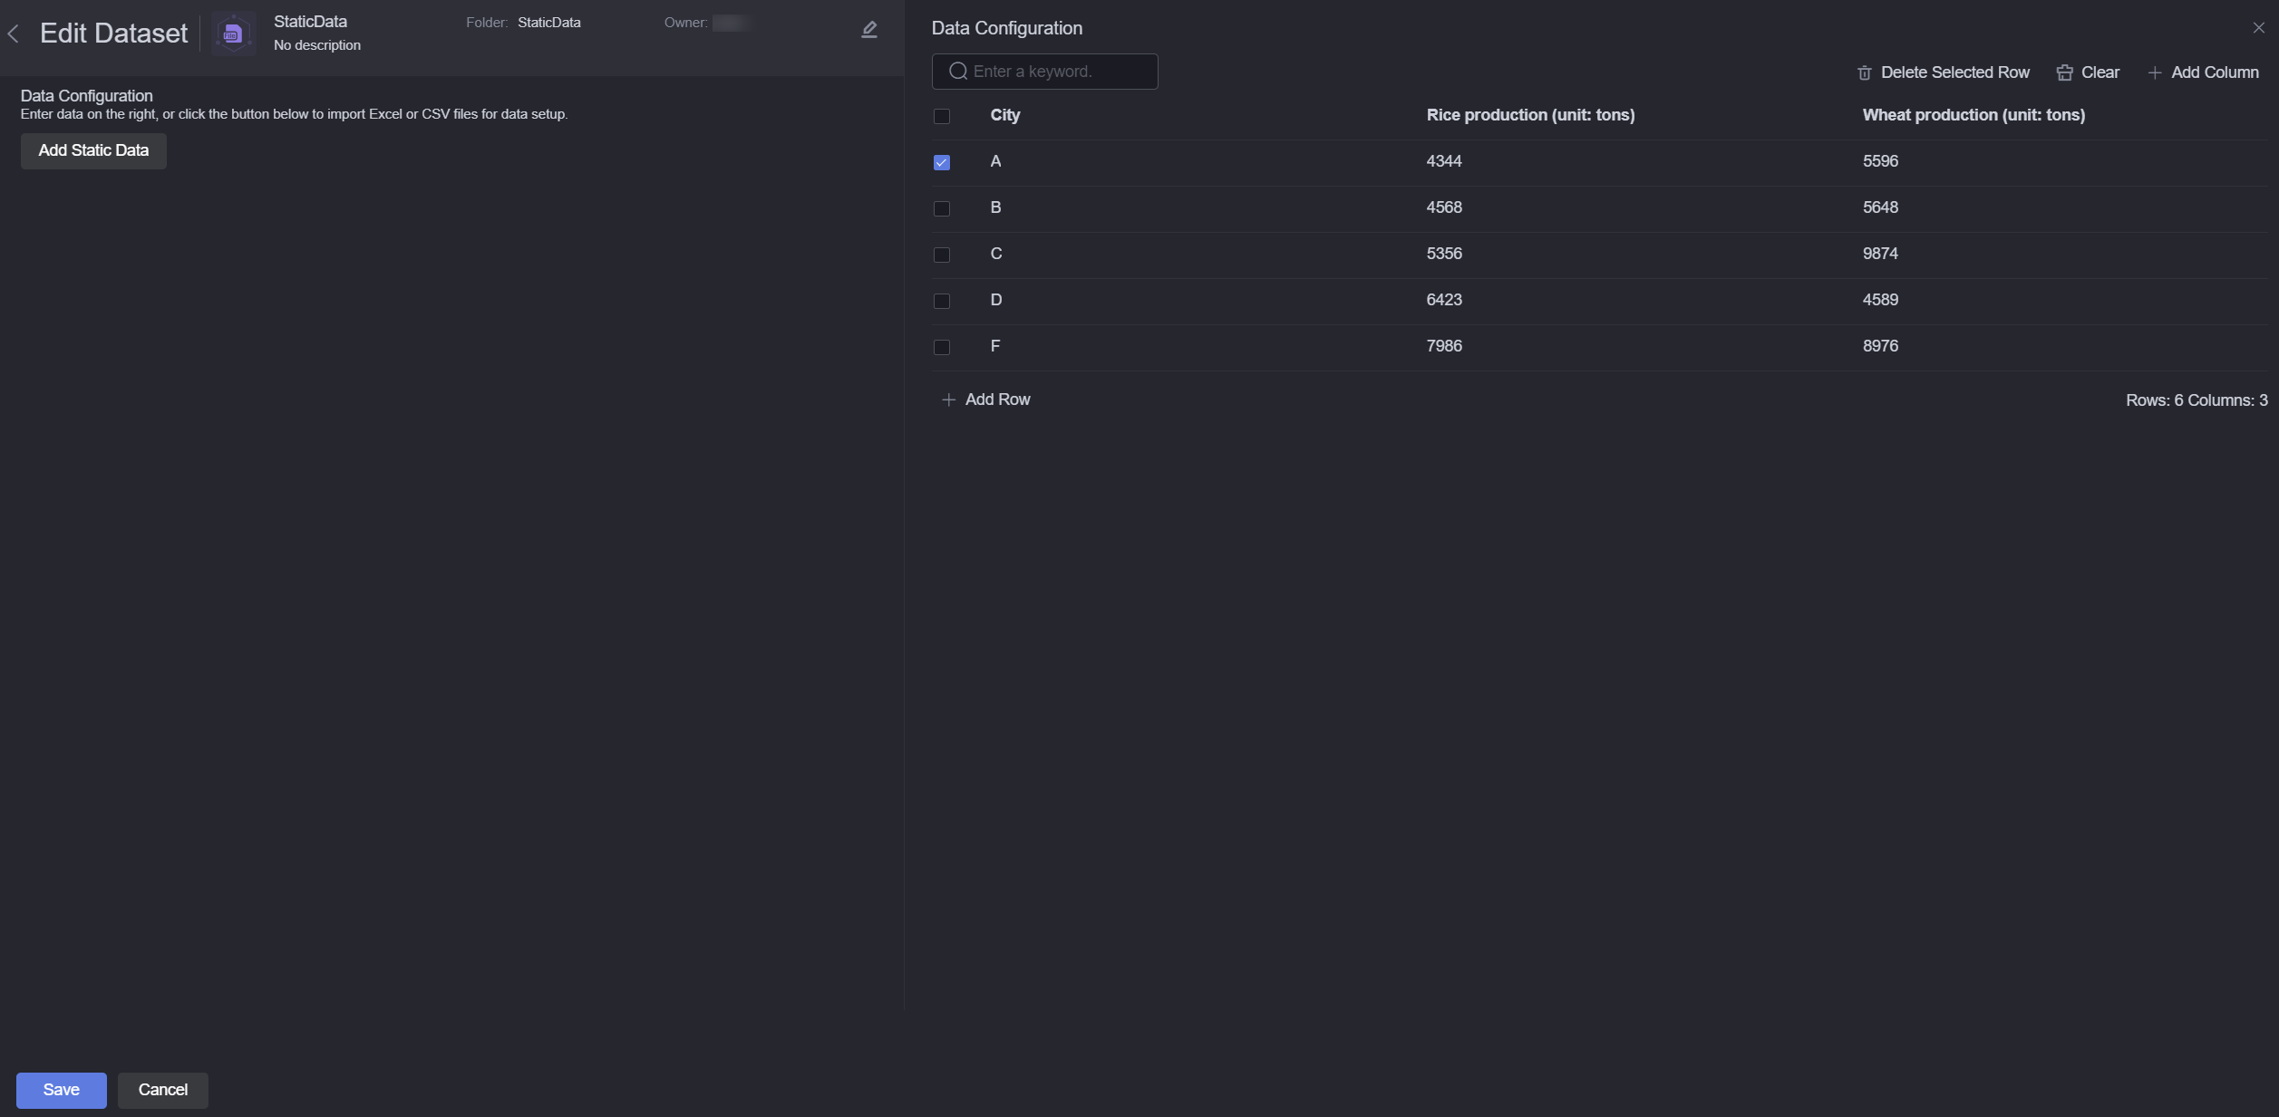Select wheat value 5596
This screenshot has width=2279, height=1117.
pyautogui.click(x=1880, y=161)
